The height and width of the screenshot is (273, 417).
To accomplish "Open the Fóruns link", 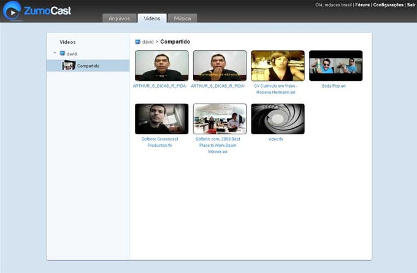I will (362, 5).
